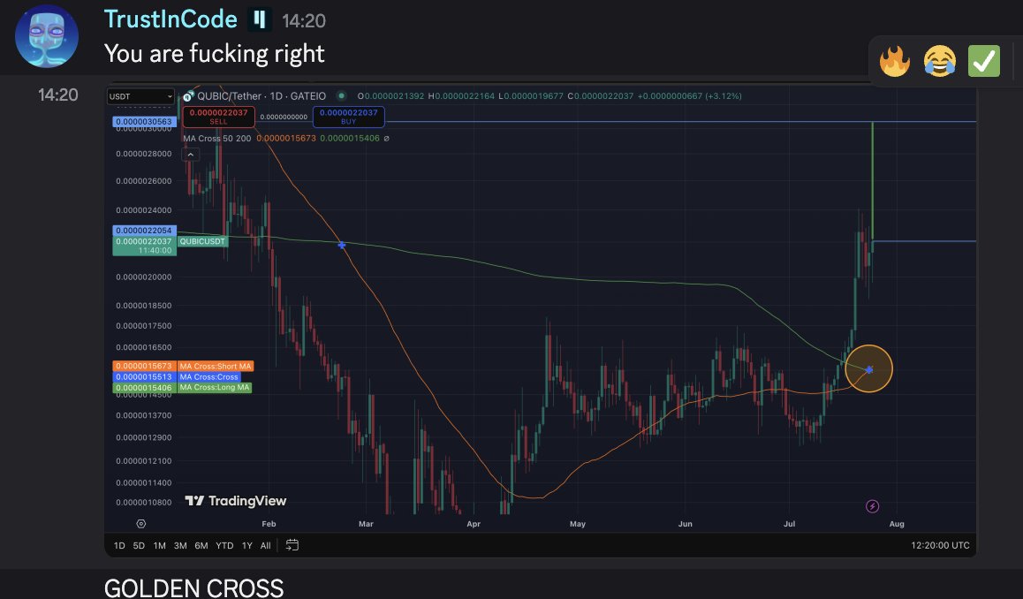The height and width of the screenshot is (599, 1023).
Task: Click the 0.0000000000 spread value
Action: tap(284, 118)
